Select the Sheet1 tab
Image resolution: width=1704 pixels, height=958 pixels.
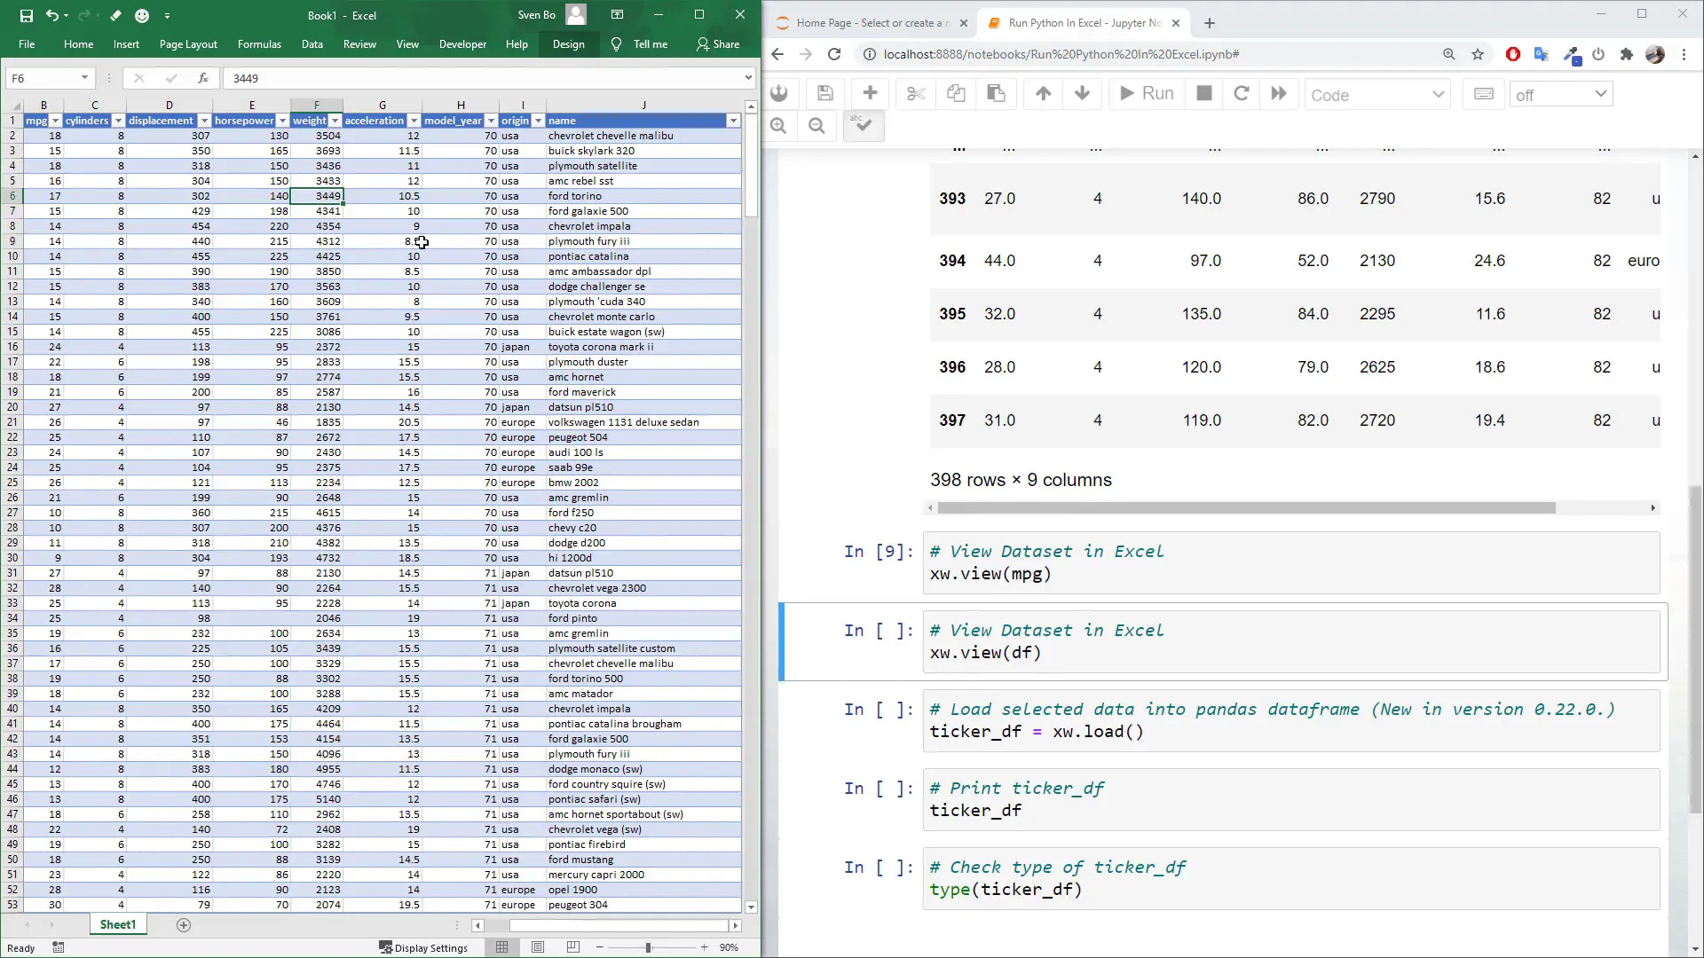(117, 923)
